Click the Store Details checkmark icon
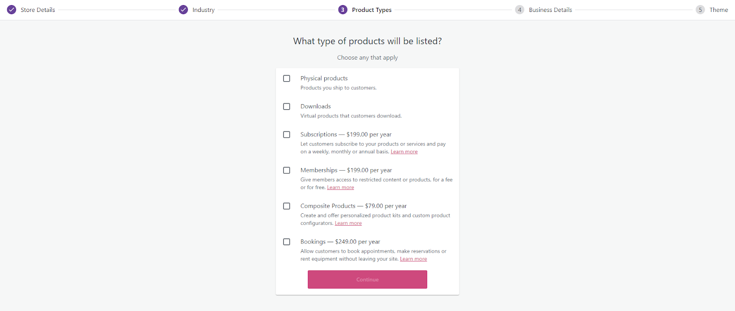This screenshot has width=735, height=311. [x=11, y=10]
